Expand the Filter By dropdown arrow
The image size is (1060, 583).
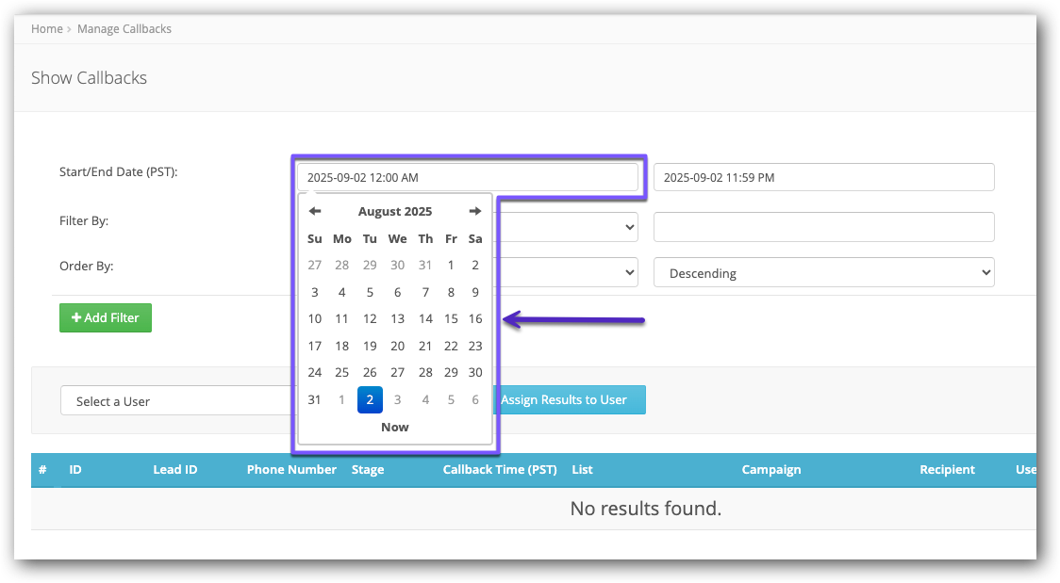(629, 227)
